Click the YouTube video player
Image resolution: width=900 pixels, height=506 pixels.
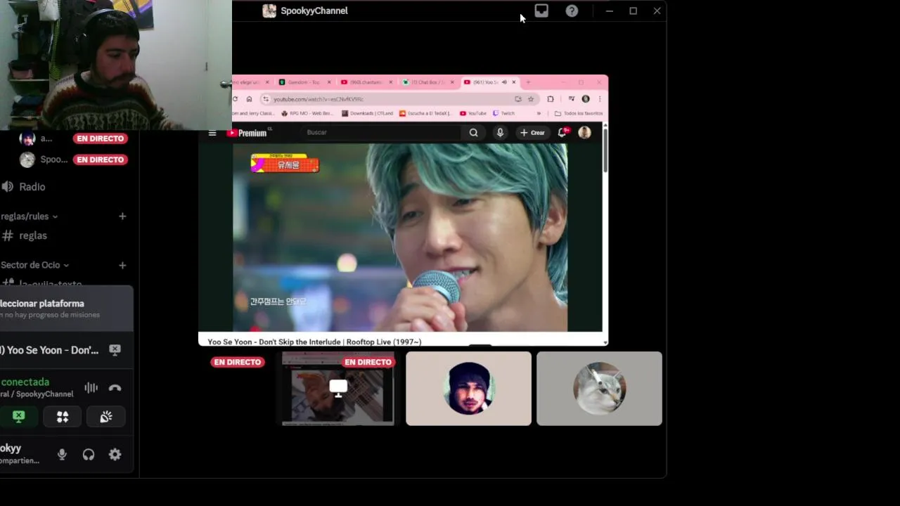pyautogui.click(x=400, y=238)
